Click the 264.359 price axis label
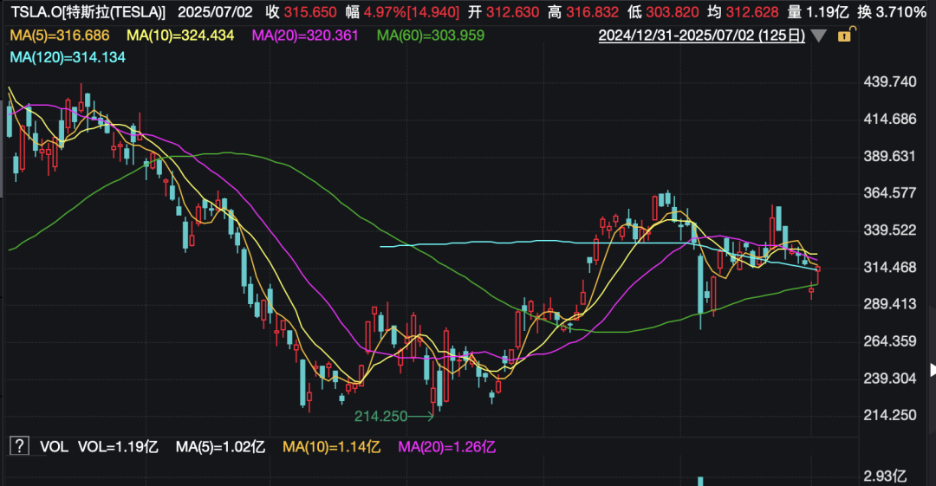Viewport: 936px width, 486px height. (889, 341)
